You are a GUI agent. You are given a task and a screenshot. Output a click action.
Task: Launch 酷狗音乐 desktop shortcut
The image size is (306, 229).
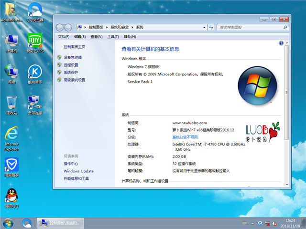35,74
